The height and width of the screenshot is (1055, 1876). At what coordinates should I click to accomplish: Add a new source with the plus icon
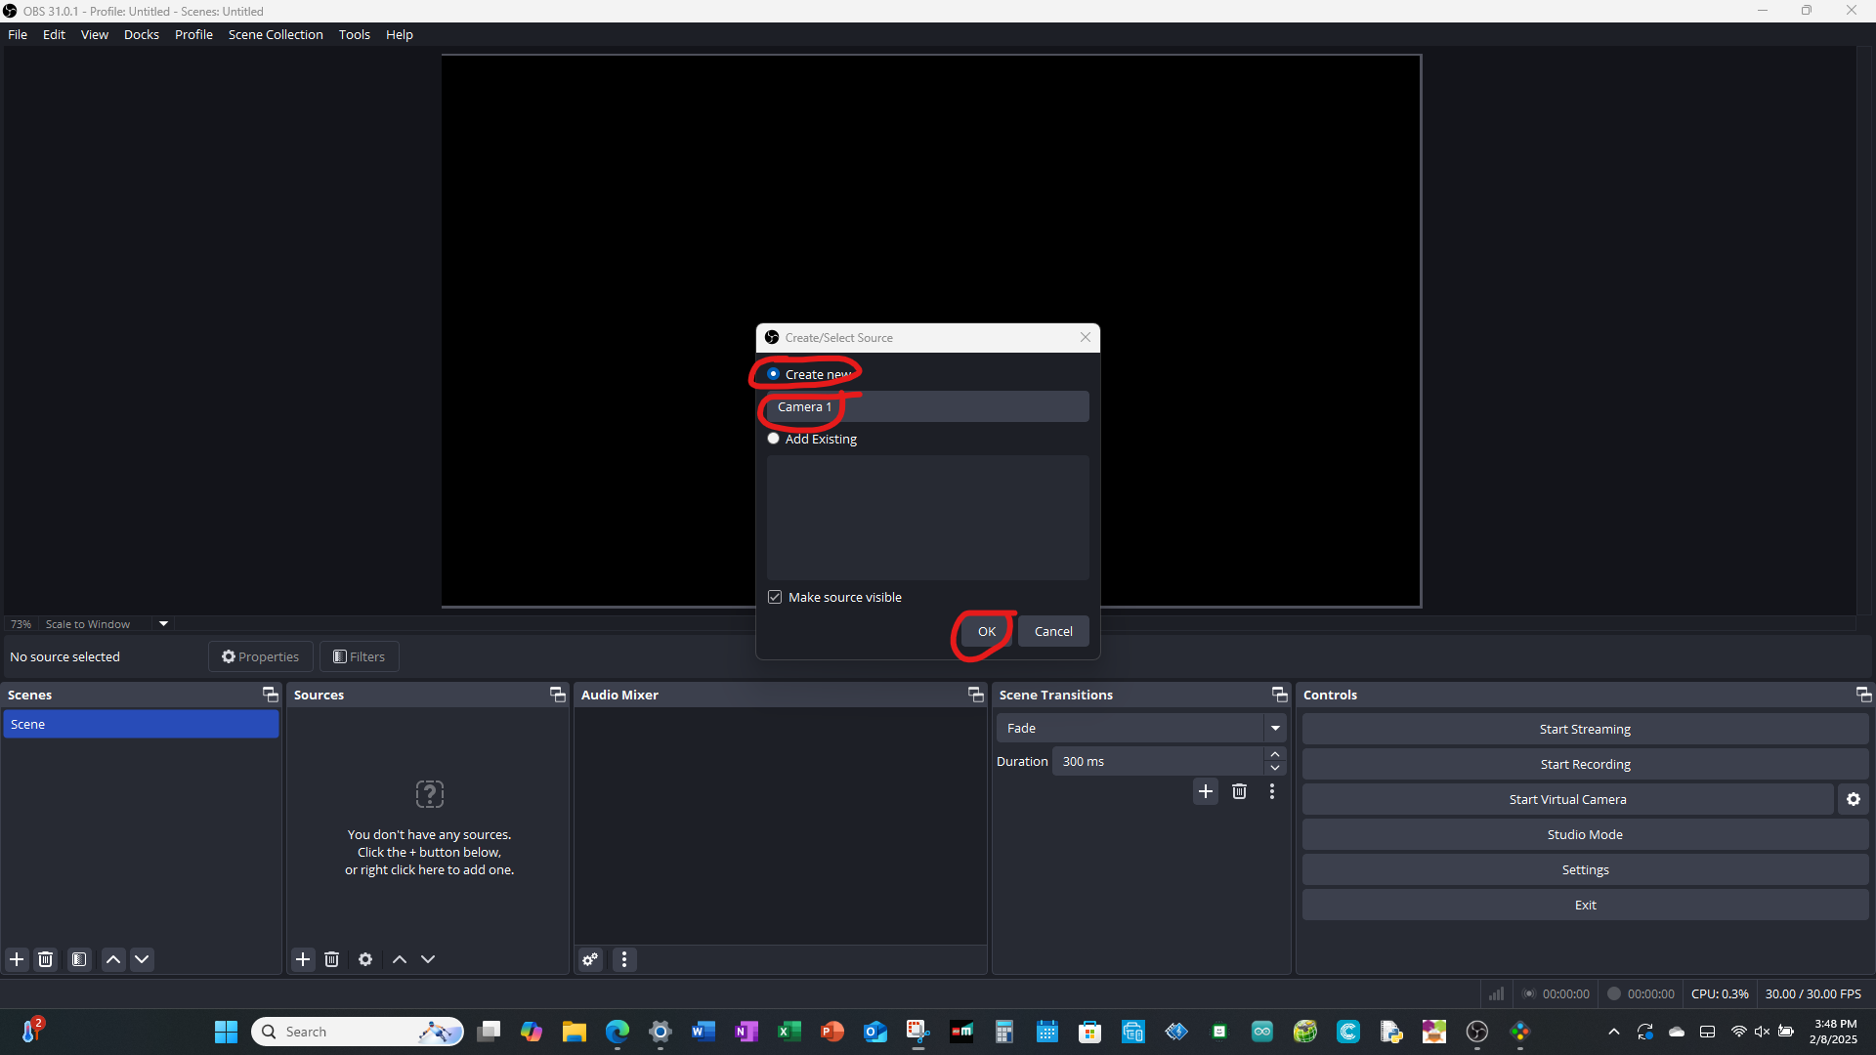tap(303, 959)
